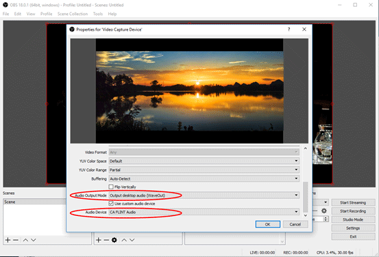379x257 pixels.
Task: Open the dropdown next to Start Streaming
Action: (326, 202)
